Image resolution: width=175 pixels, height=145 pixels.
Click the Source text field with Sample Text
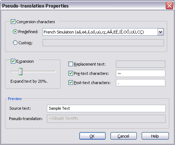[106, 108]
